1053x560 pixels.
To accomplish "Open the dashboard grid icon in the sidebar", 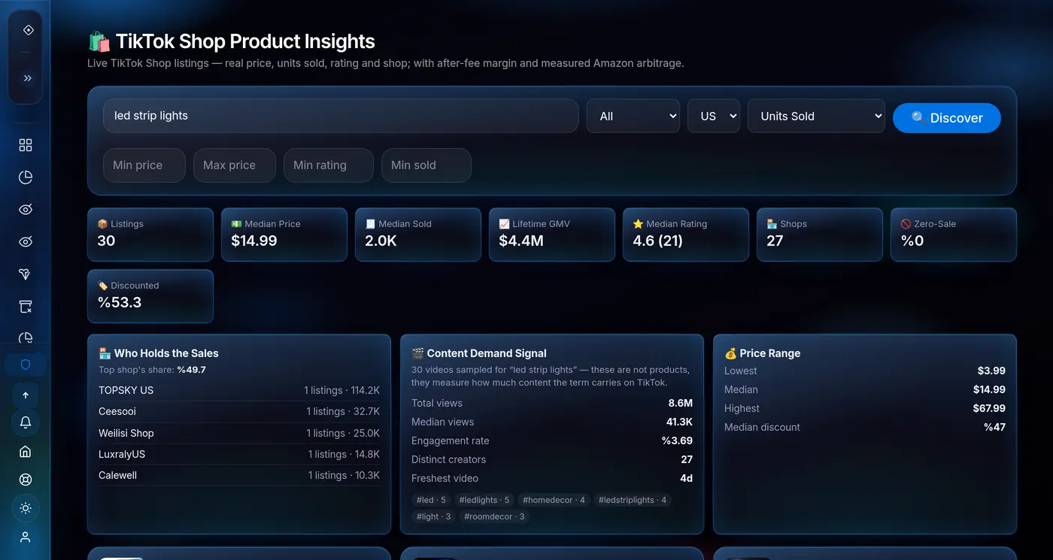I will (26, 145).
